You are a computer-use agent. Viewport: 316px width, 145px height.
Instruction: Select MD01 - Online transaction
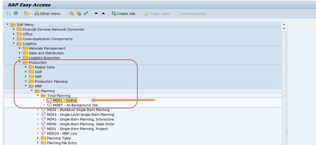point(65,100)
